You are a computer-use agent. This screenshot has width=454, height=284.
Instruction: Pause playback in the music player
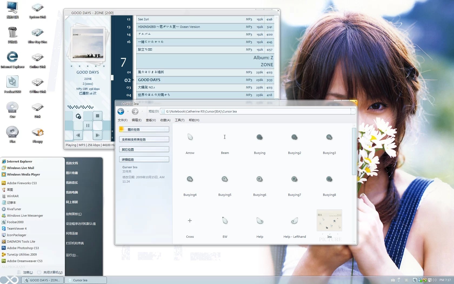tap(88, 126)
